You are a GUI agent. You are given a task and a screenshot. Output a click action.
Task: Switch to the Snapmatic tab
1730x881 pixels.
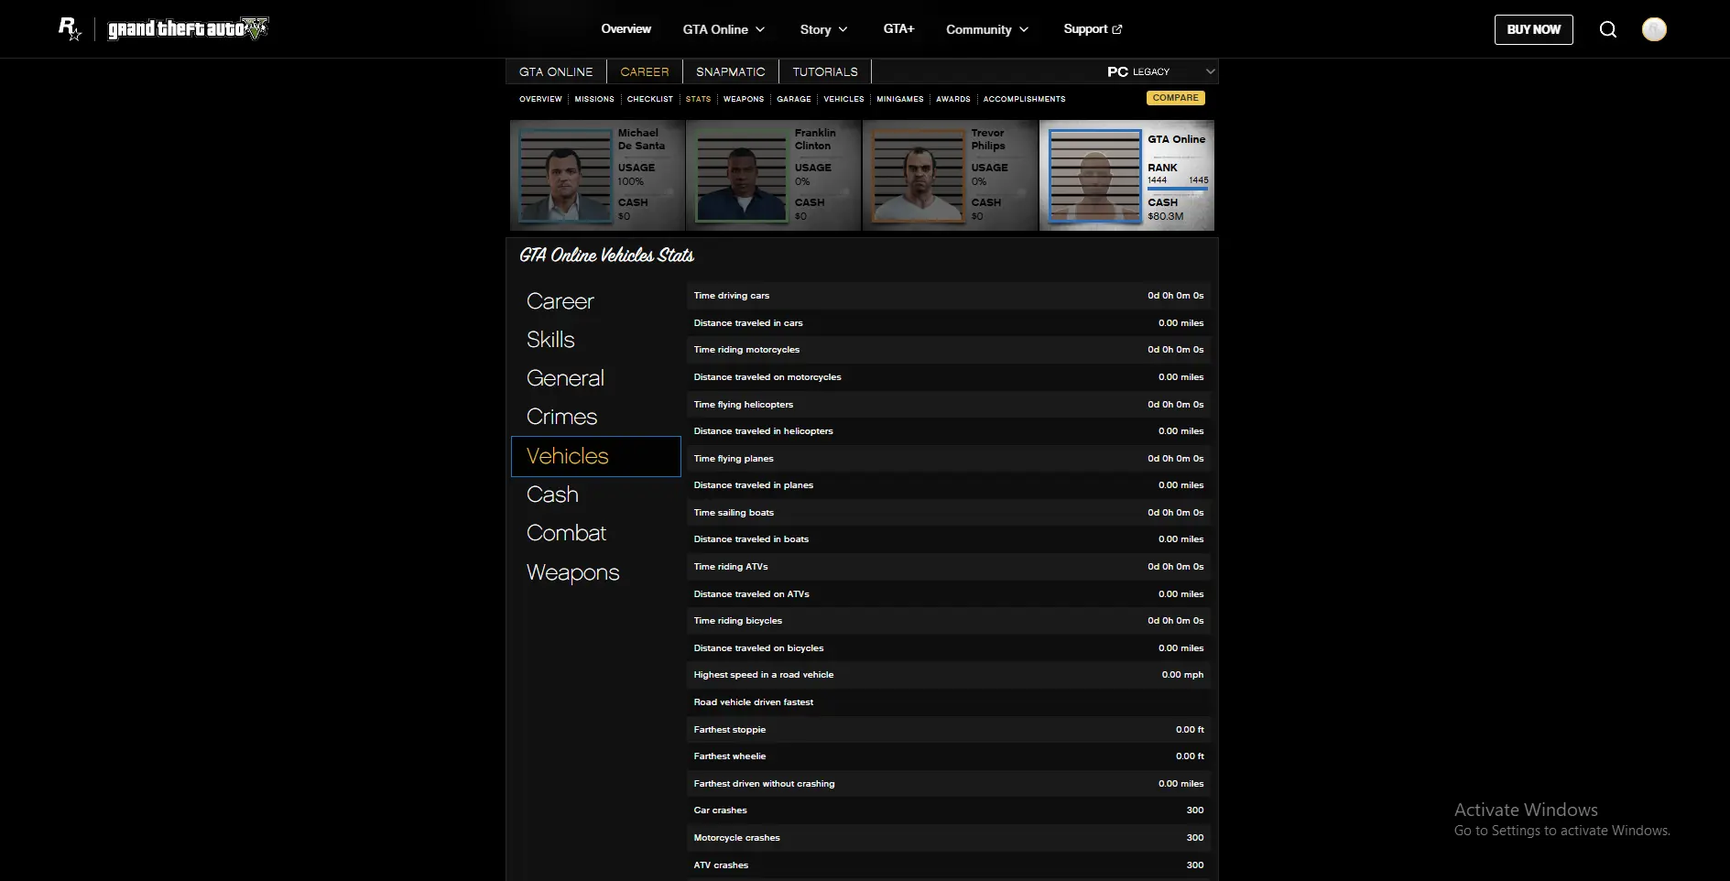(x=730, y=71)
